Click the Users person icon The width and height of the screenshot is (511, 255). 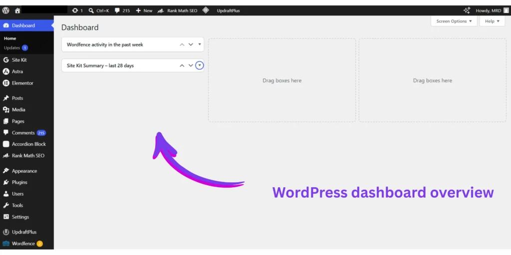click(6, 194)
